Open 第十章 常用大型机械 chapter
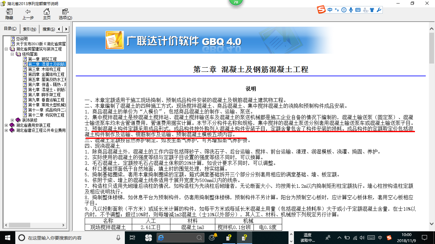Image resolution: width=435 pixels, height=244 pixels. coord(47,105)
